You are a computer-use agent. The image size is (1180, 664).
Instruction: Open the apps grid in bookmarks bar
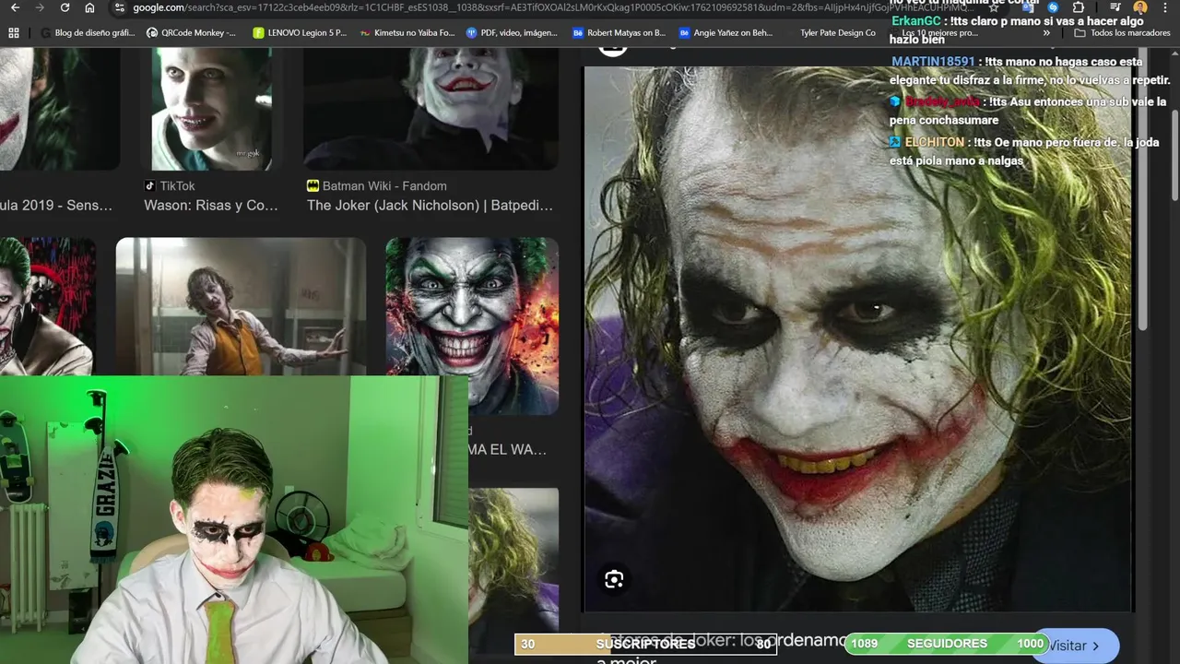coord(14,32)
